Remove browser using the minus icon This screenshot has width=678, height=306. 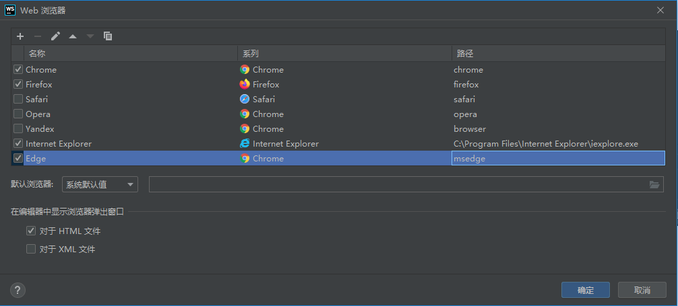(x=38, y=36)
